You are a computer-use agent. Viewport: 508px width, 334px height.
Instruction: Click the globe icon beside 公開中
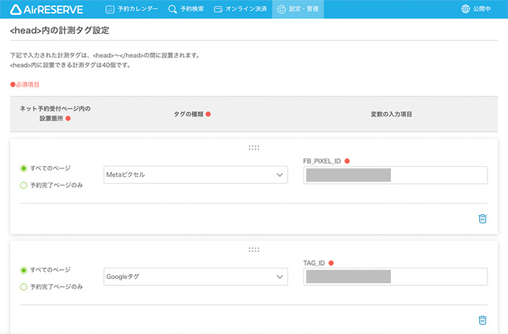click(465, 9)
